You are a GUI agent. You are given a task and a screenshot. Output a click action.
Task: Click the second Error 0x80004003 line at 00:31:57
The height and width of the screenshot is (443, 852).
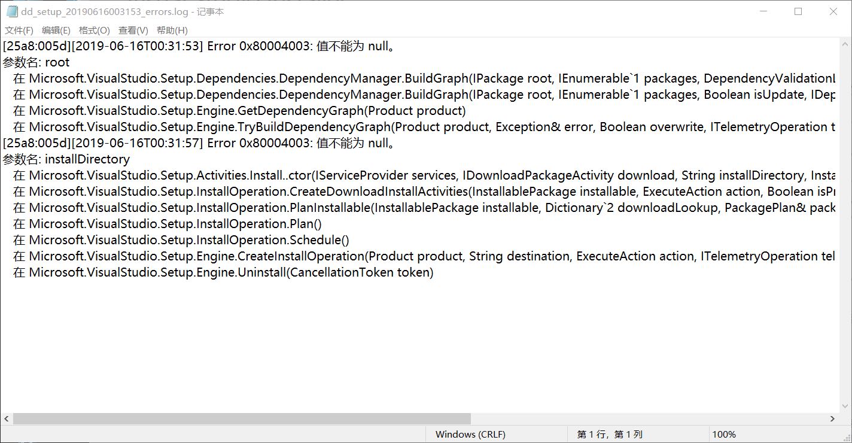pos(200,143)
